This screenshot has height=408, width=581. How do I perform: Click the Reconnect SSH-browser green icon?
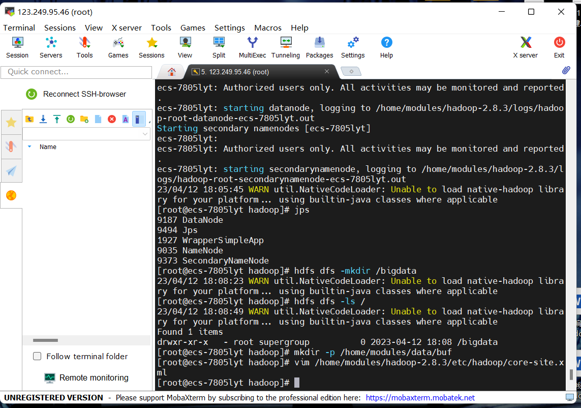[32, 94]
